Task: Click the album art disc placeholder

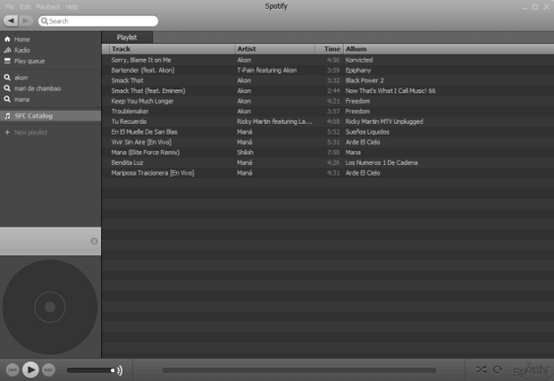Action: click(x=50, y=307)
